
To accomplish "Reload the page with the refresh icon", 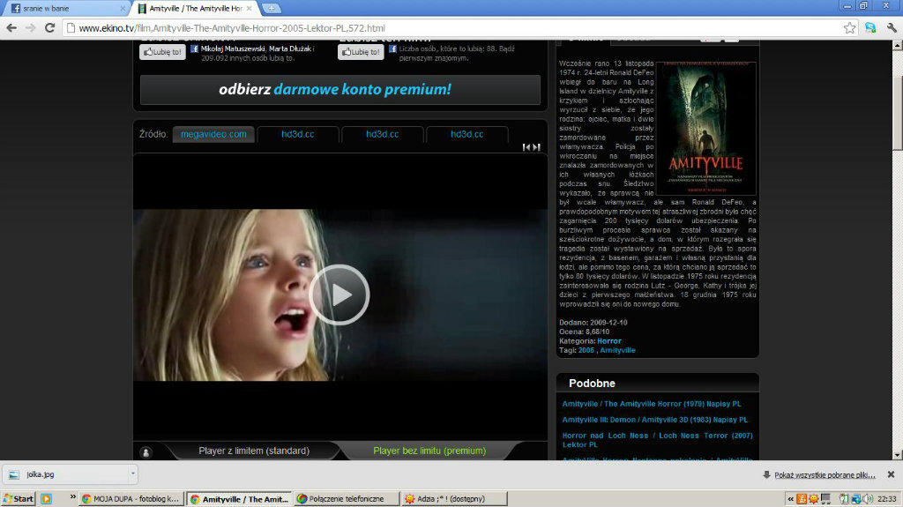I will pos(49,27).
